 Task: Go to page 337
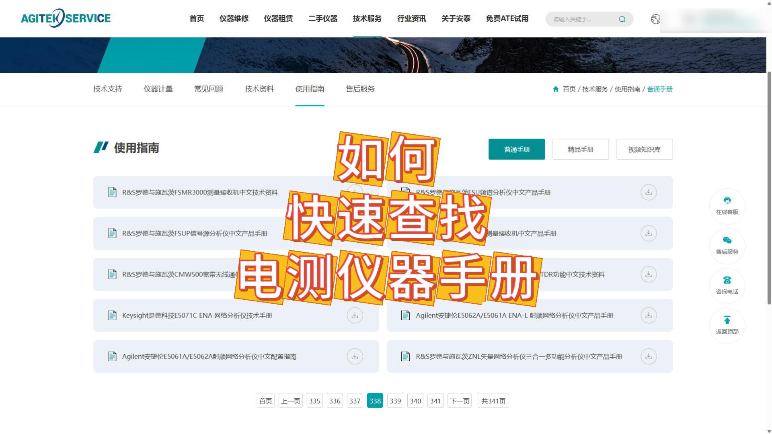(x=355, y=401)
